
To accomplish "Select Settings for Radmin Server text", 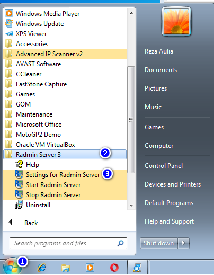I will coord(63,175).
